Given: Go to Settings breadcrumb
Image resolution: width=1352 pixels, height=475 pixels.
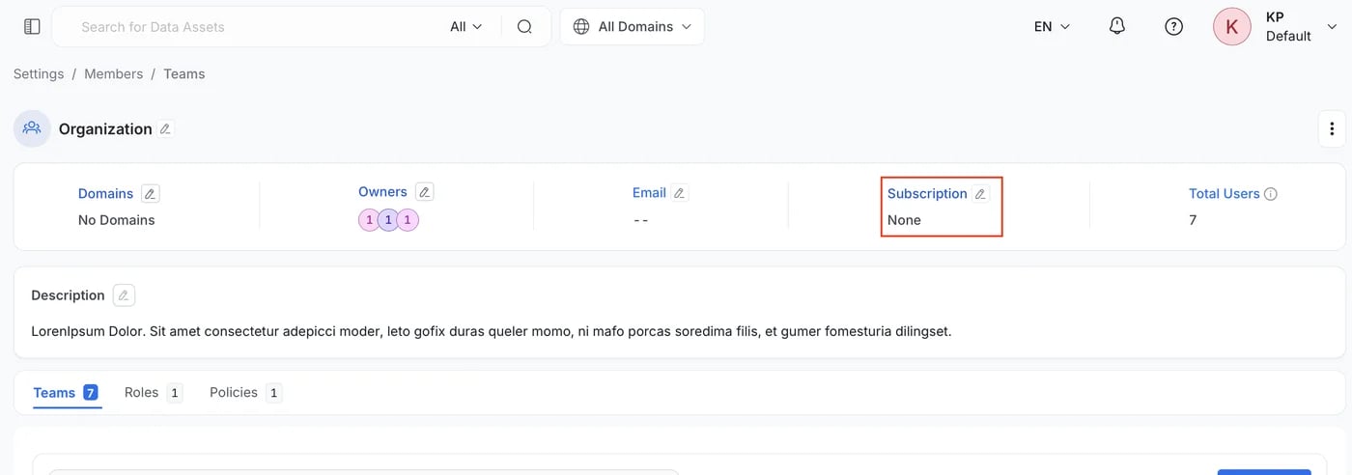Looking at the screenshot, I should click(39, 74).
